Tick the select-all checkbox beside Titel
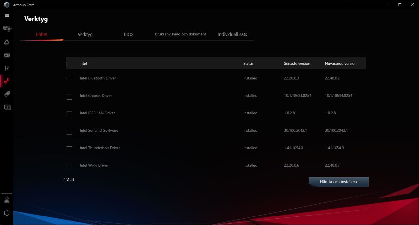419x225 pixels. 69,65
